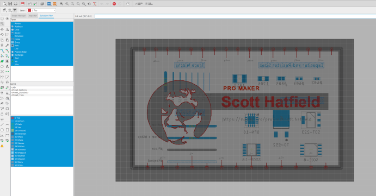376x196 pixels.
Task: Select the Rotate tool
Action: pos(2,34)
